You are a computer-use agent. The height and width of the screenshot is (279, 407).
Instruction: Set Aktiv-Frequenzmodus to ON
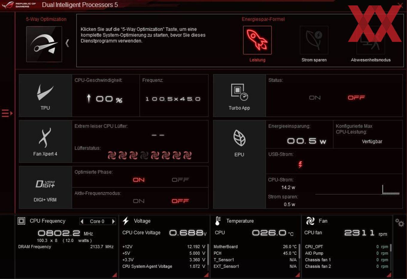click(139, 201)
